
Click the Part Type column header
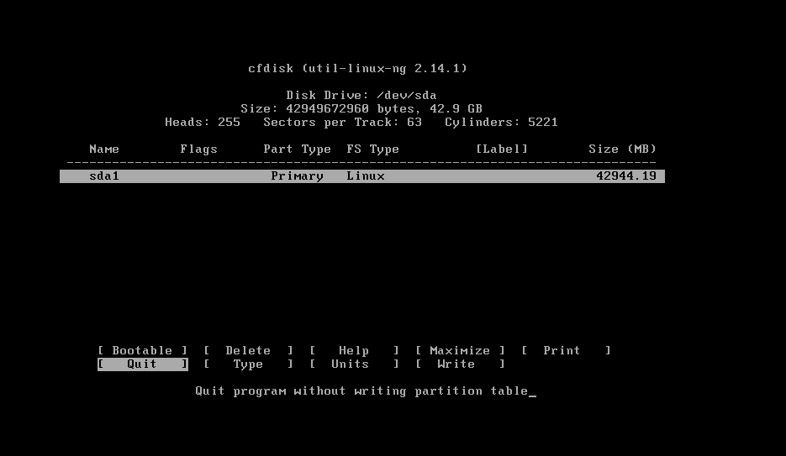[297, 149]
